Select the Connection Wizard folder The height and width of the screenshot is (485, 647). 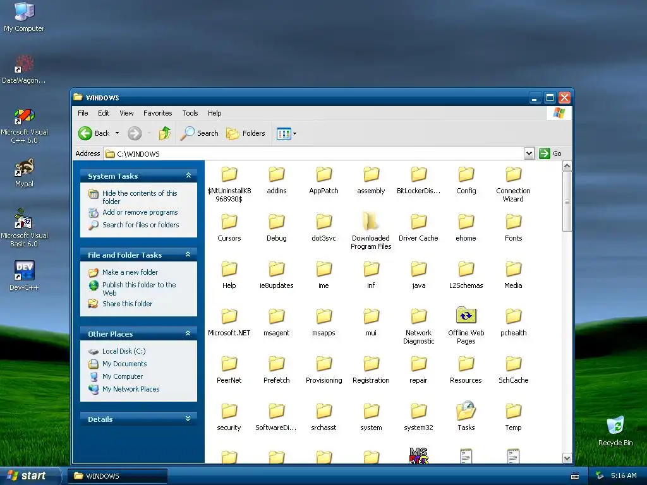513,184
